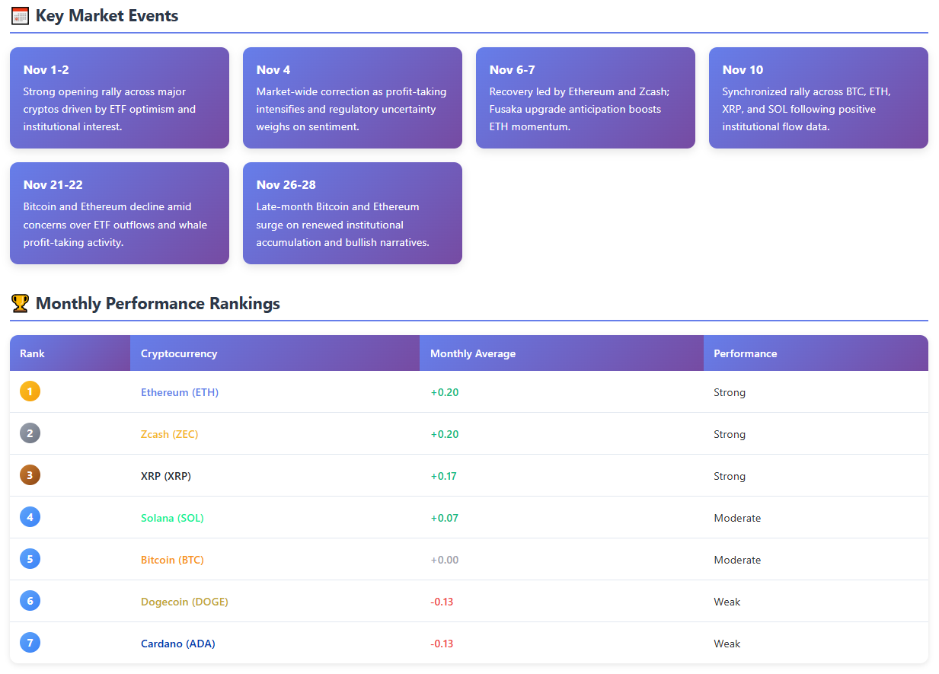Click the Bitcoin (BTC) name
939x674 pixels.
tap(172, 560)
